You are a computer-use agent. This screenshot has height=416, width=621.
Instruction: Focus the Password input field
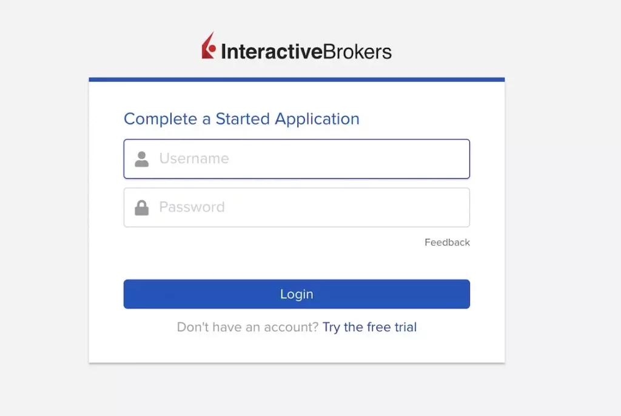tap(297, 207)
